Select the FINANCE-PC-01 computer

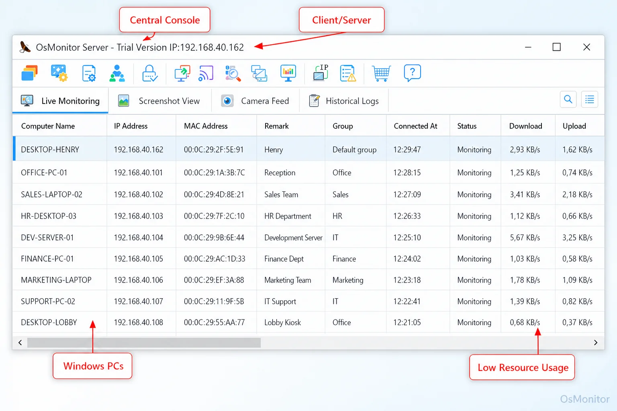47,259
